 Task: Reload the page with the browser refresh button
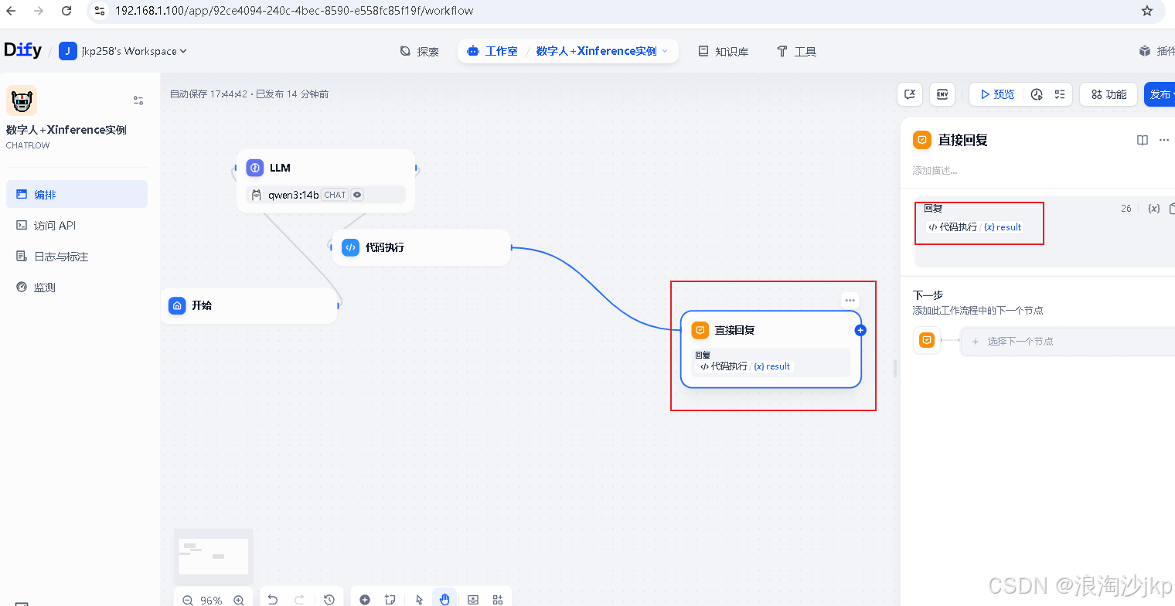(66, 11)
